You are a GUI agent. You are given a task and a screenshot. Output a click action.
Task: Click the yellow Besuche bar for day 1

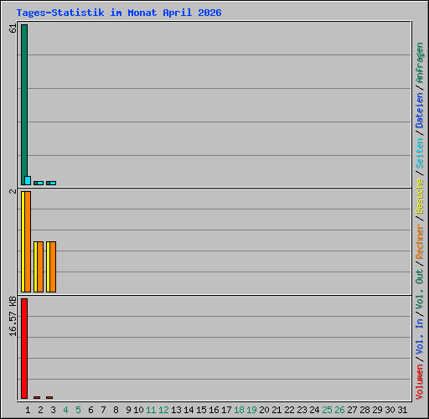click(x=23, y=241)
